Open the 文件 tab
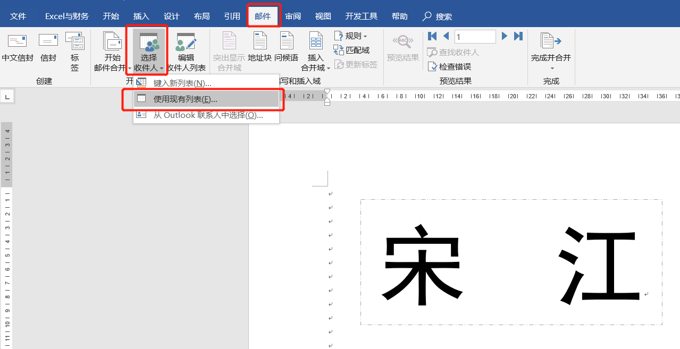 [18, 16]
